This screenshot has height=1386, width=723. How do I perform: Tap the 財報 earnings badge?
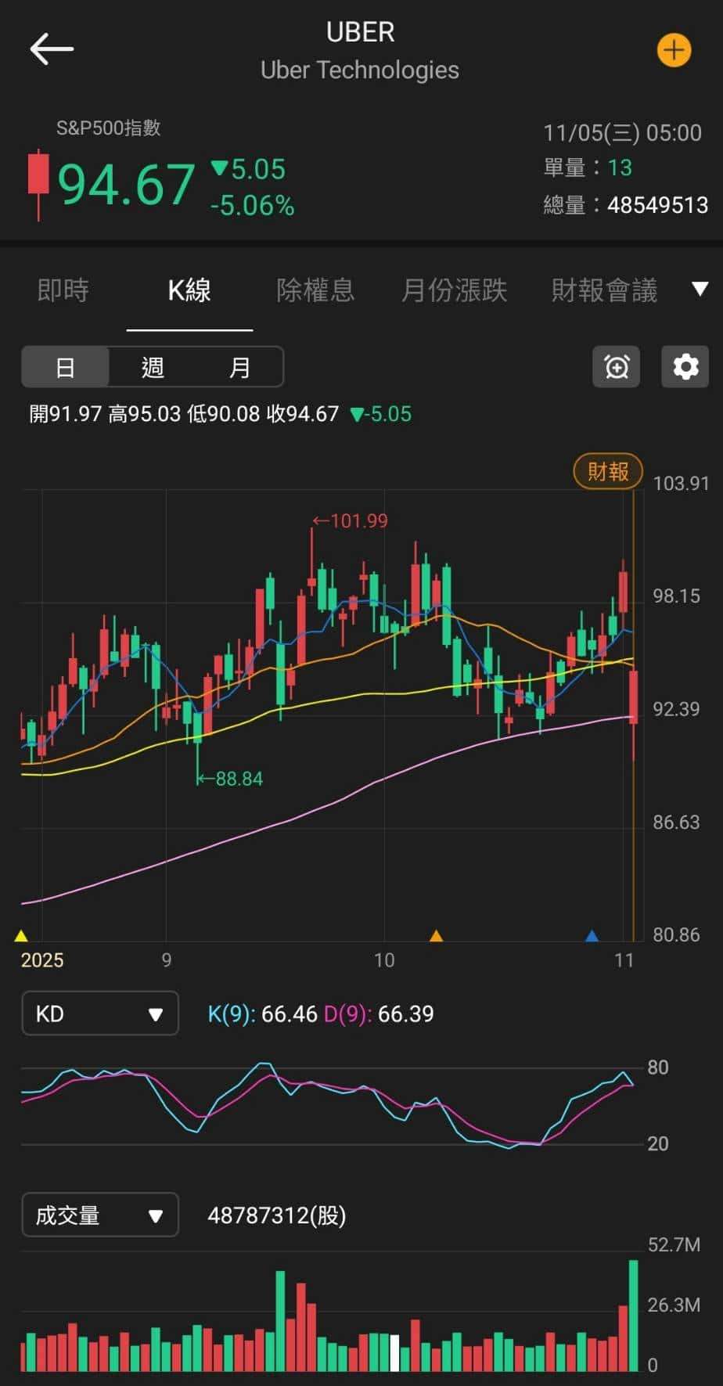pos(608,471)
